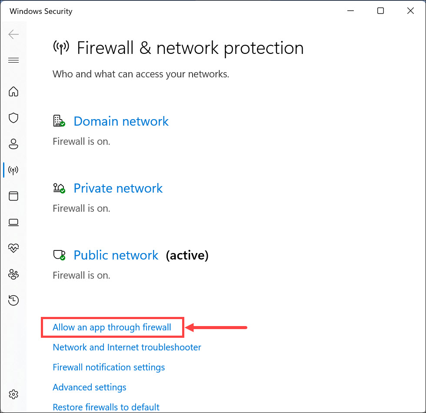
Task: Open Private network settings
Action: pos(118,188)
